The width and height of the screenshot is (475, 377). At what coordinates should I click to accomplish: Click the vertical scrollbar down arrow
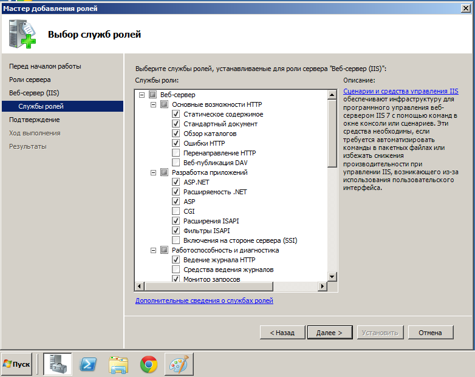tap(332, 276)
